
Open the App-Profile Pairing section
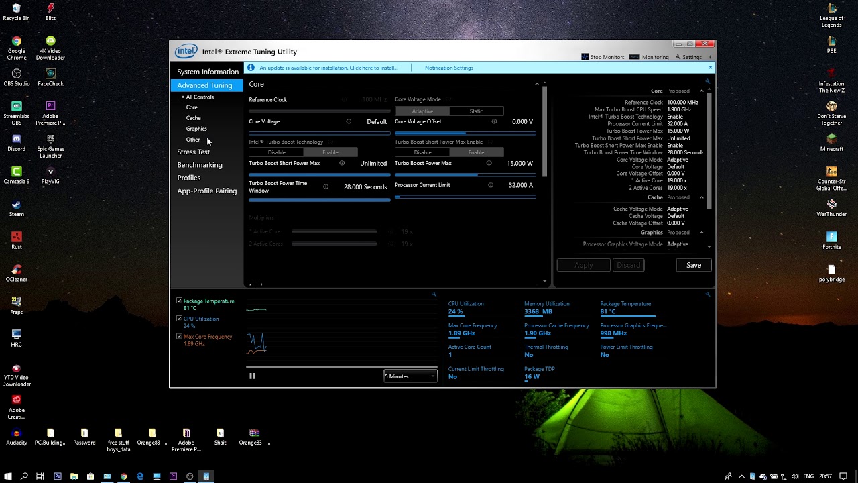pyautogui.click(x=206, y=191)
